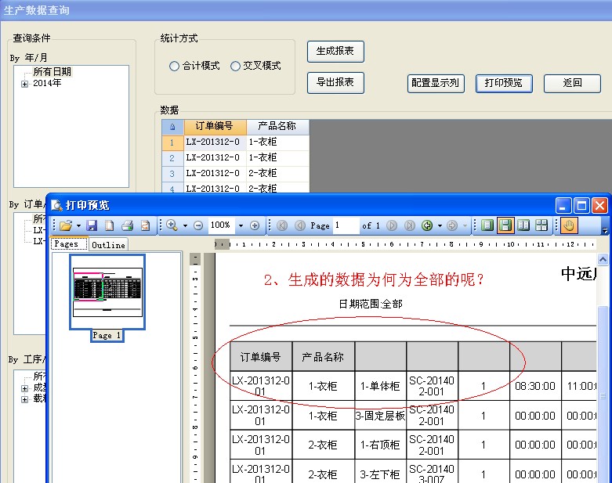612x483 pixels.
Task: Click 1-衣柜 cell in grid row 2
Action: 277,158
